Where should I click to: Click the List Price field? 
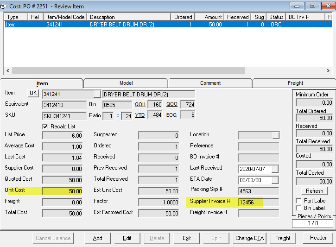pyautogui.click(x=62, y=136)
